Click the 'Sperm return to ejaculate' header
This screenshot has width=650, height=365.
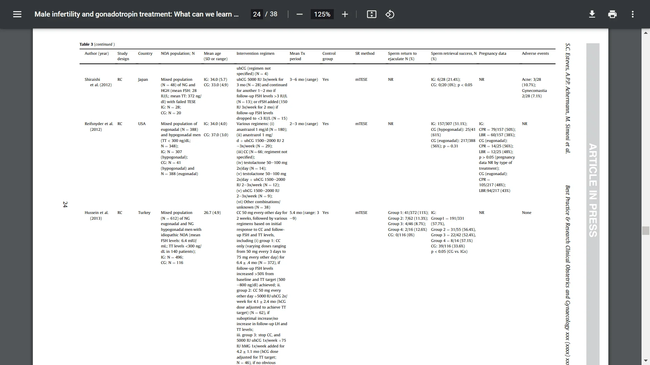tap(402, 56)
